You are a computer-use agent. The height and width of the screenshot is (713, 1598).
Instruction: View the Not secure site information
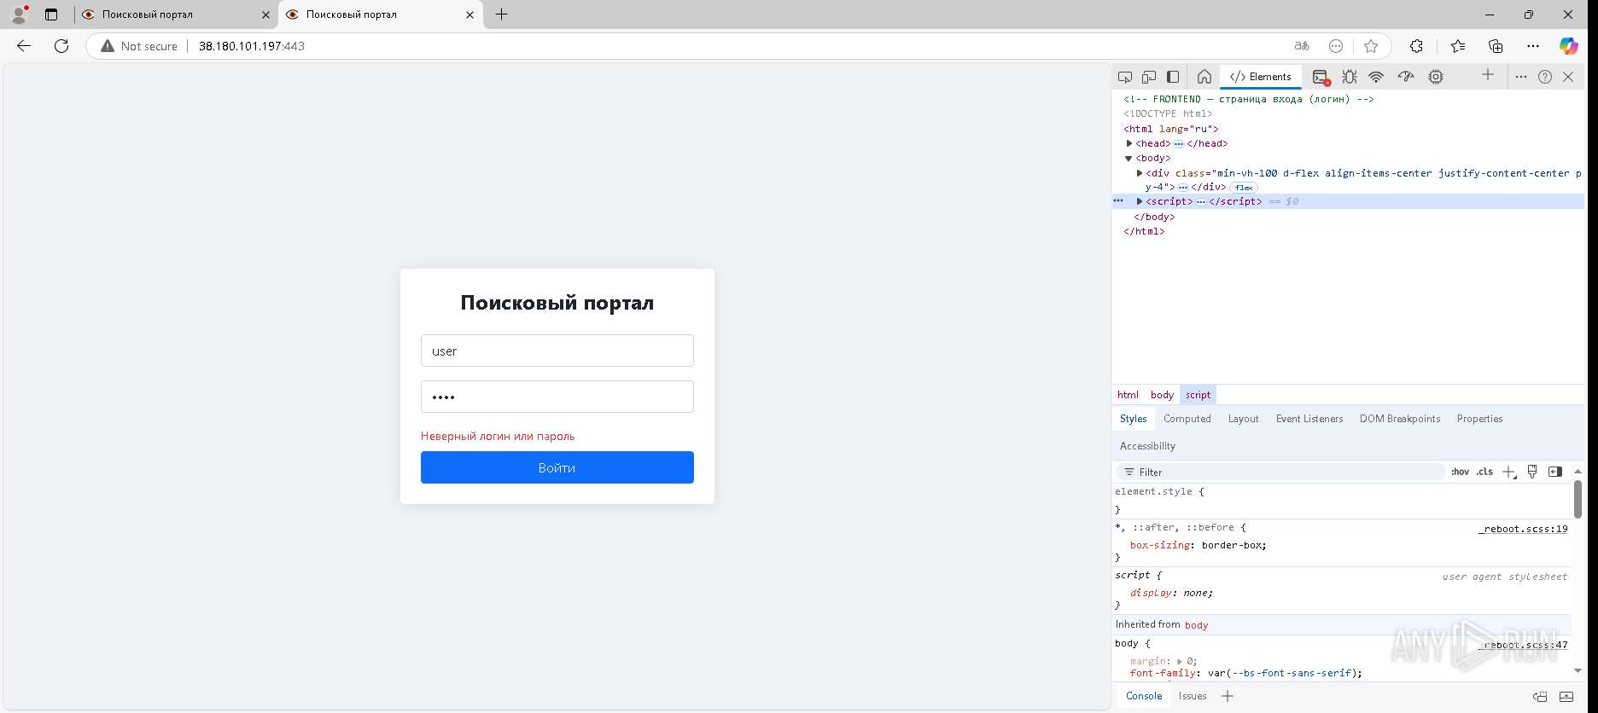(139, 46)
